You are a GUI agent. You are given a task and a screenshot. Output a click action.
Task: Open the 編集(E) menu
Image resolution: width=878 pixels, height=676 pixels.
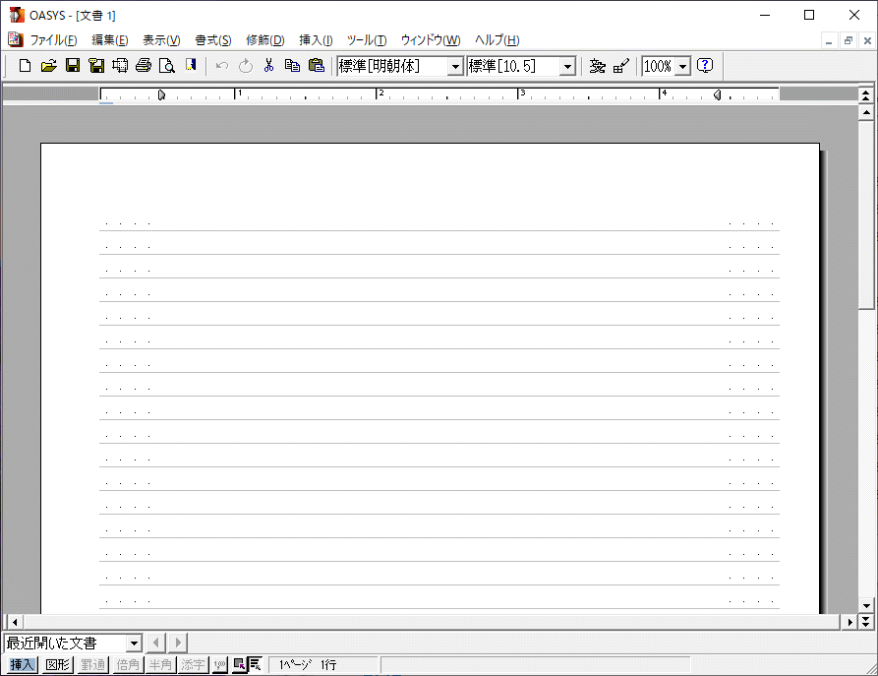pyautogui.click(x=110, y=39)
